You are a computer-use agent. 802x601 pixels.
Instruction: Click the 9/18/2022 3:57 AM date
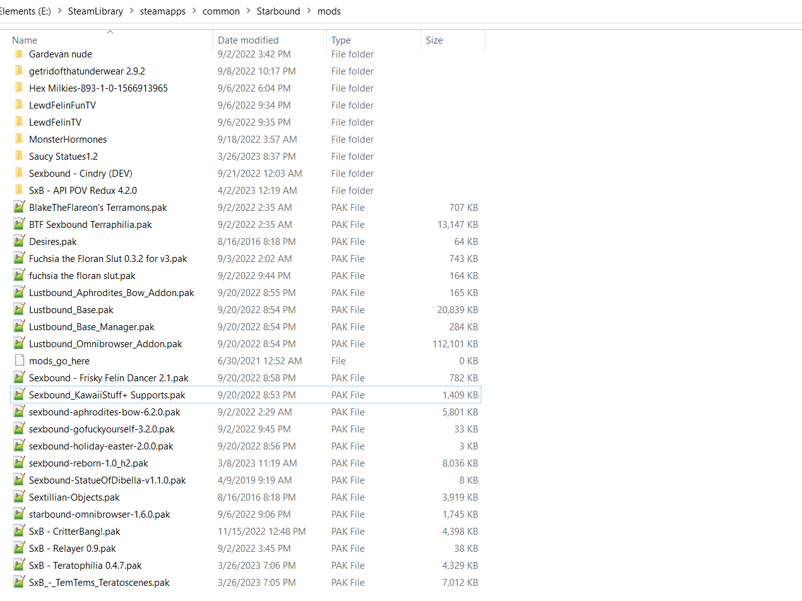[x=257, y=139]
